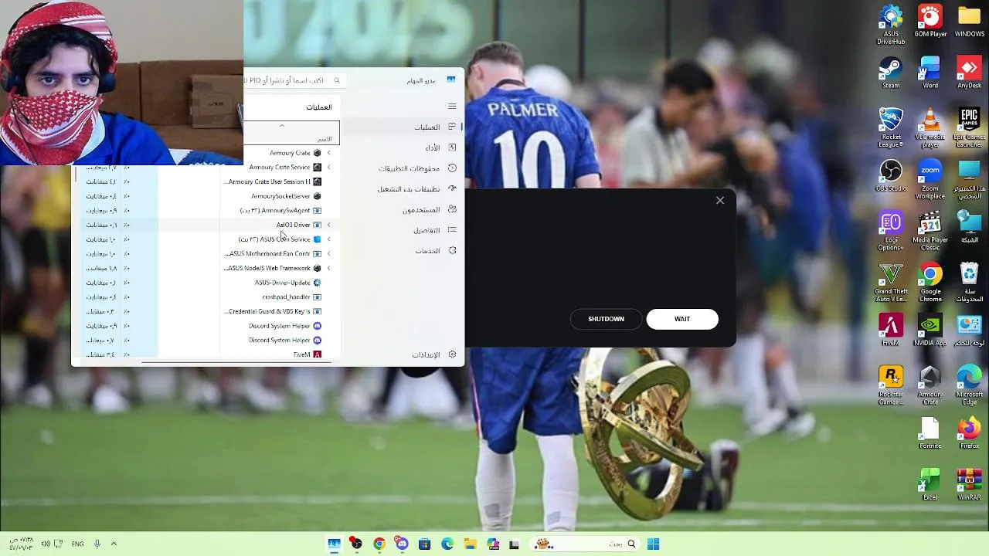Launch Fortnite desktop shortcut
989x556 pixels.
coord(930,434)
